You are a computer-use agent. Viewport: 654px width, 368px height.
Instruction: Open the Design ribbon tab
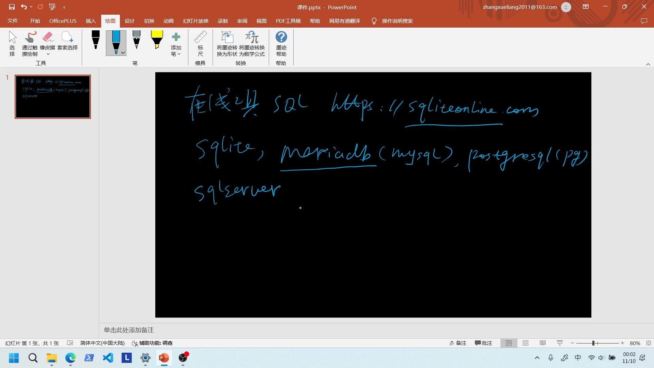129,21
